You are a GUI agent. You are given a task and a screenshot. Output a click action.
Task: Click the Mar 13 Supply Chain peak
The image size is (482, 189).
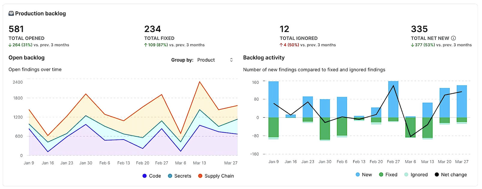click(200, 82)
